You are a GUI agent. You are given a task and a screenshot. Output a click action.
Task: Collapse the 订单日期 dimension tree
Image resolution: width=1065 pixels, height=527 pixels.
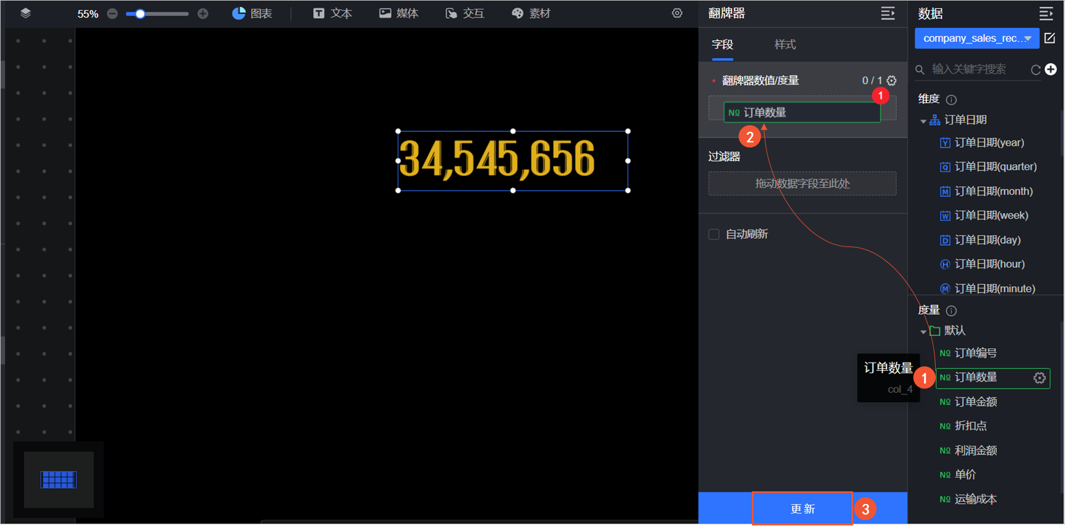[x=923, y=121]
